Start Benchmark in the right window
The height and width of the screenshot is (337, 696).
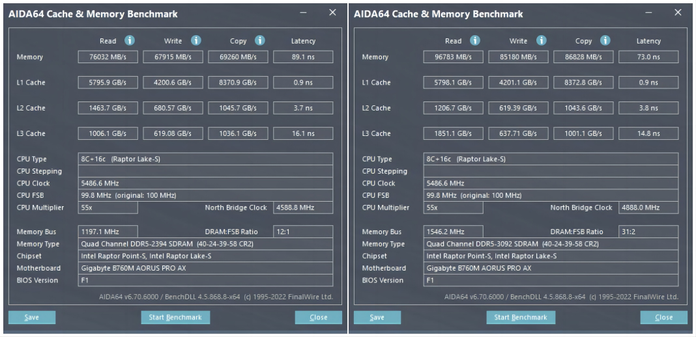tap(521, 317)
